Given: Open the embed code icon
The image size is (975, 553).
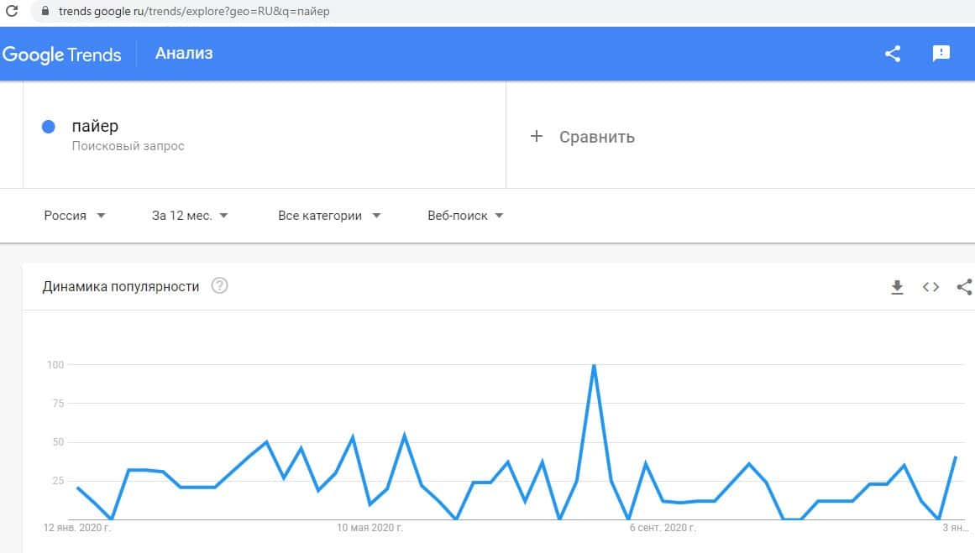Looking at the screenshot, I should click(x=930, y=287).
